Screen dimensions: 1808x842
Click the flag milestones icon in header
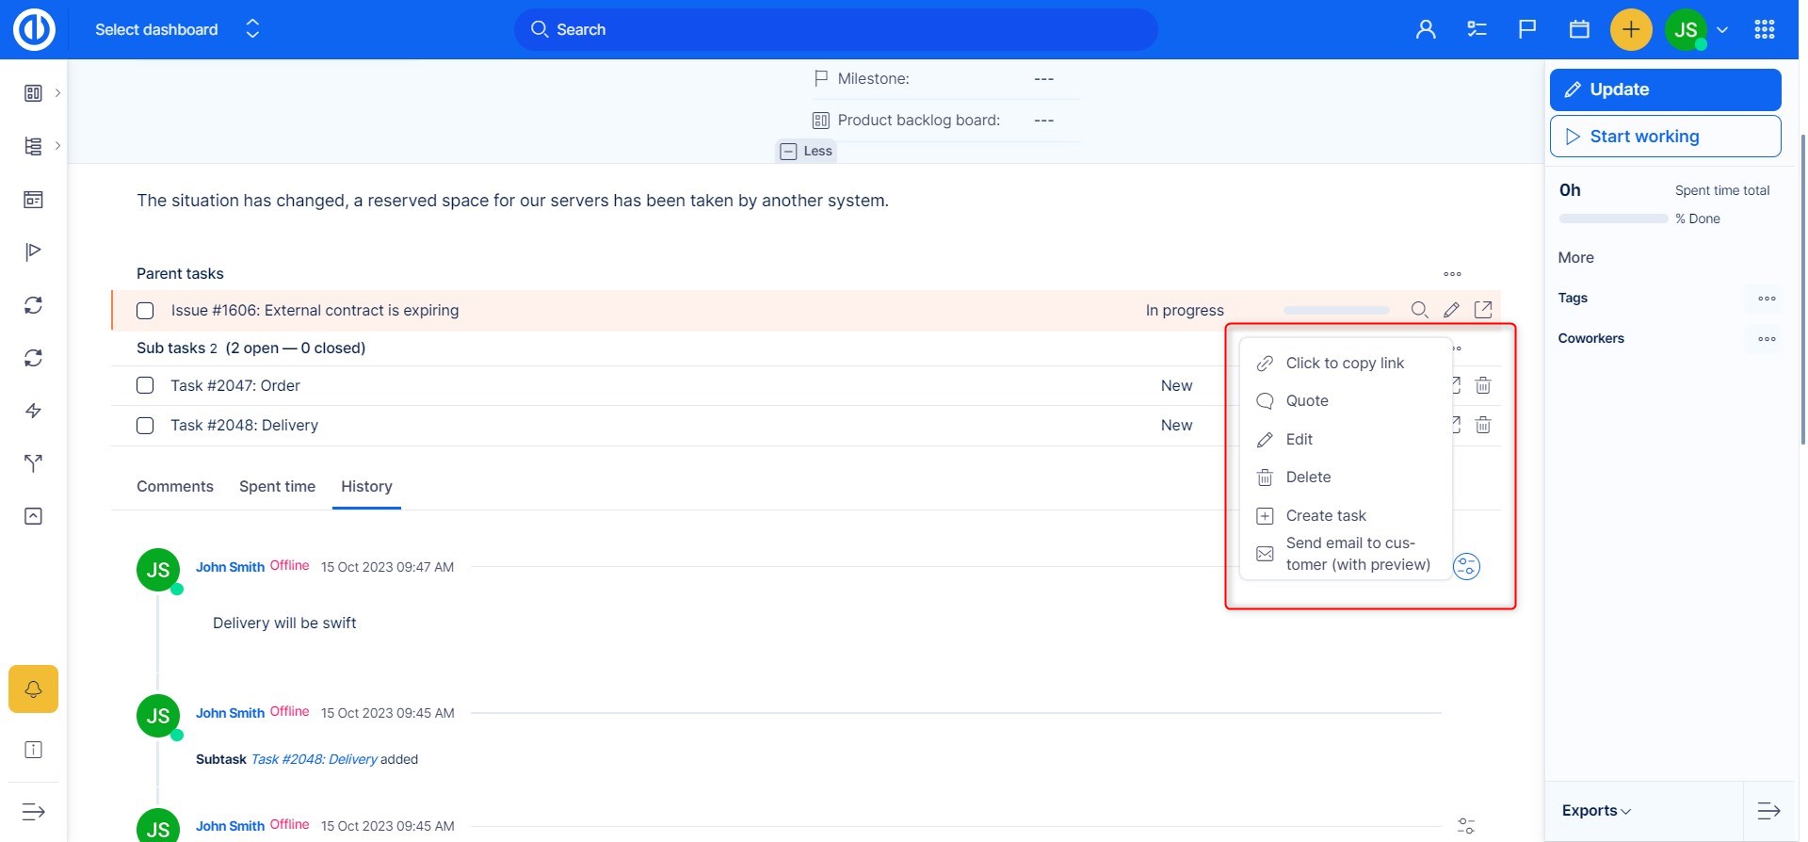(x=1527, y=30)
